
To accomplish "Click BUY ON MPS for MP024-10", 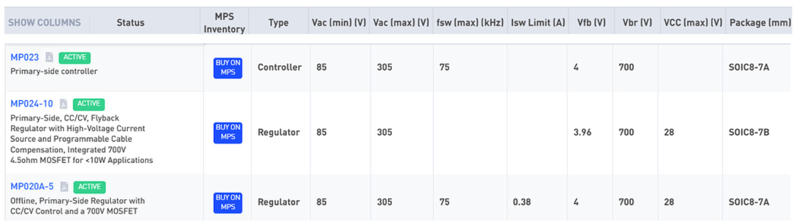I will coord(228,132).
